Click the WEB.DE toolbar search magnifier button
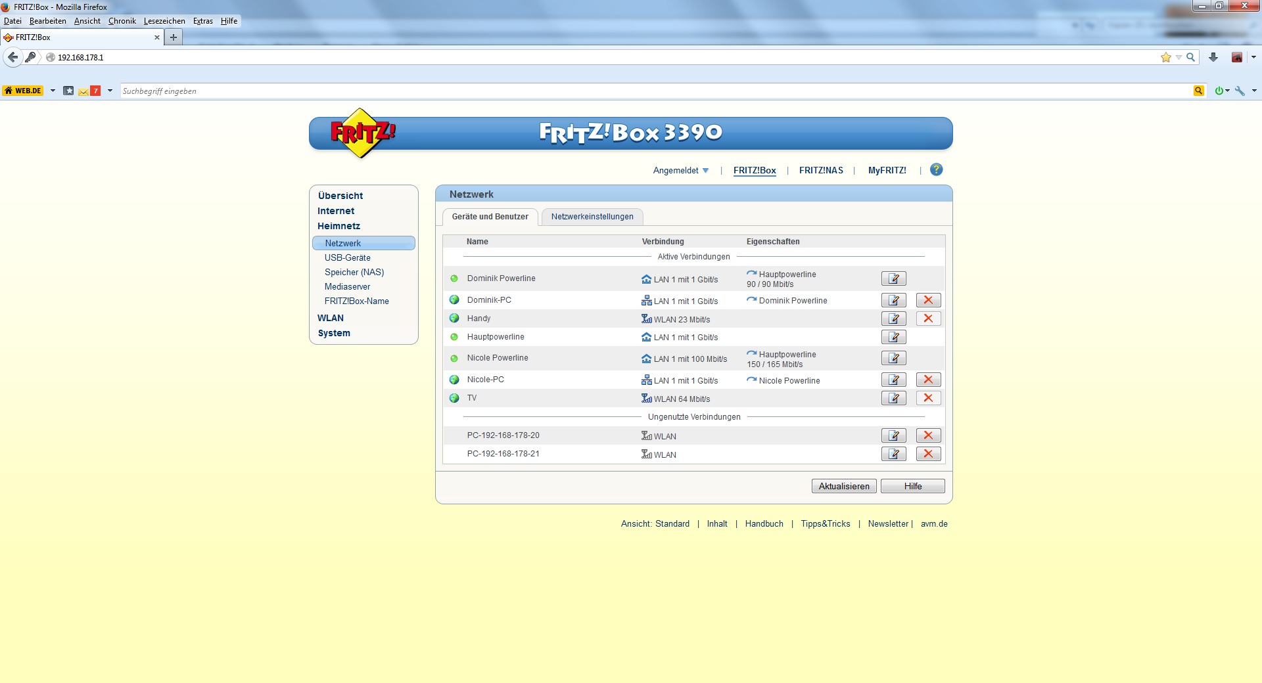The image size is (1262, 683). (1199, 91)
